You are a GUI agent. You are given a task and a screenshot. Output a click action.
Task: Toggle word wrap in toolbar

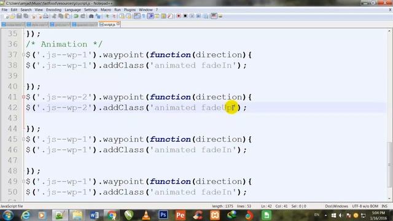coord(137,17)
